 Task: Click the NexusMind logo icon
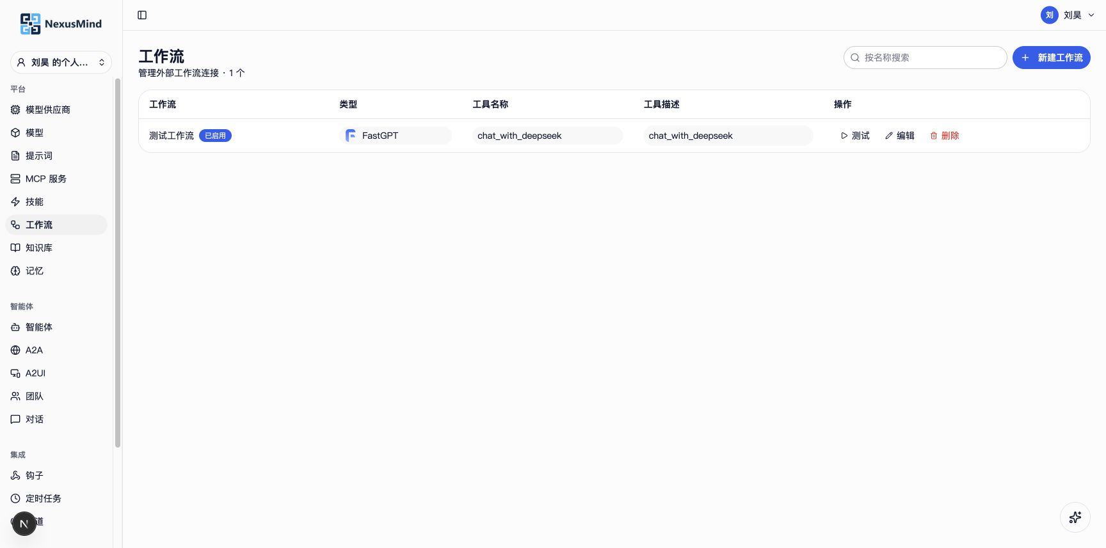pyautogui.click(x=30, y=24)
